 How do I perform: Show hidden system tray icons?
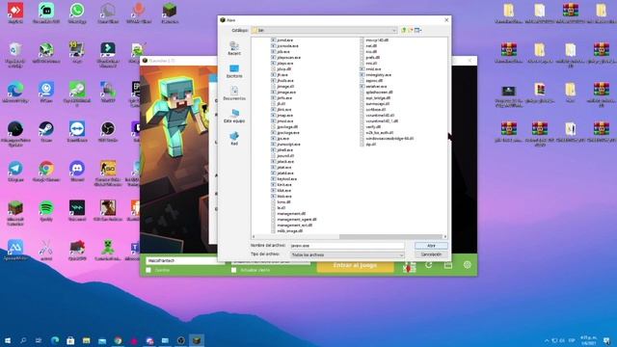coord(547,340)
